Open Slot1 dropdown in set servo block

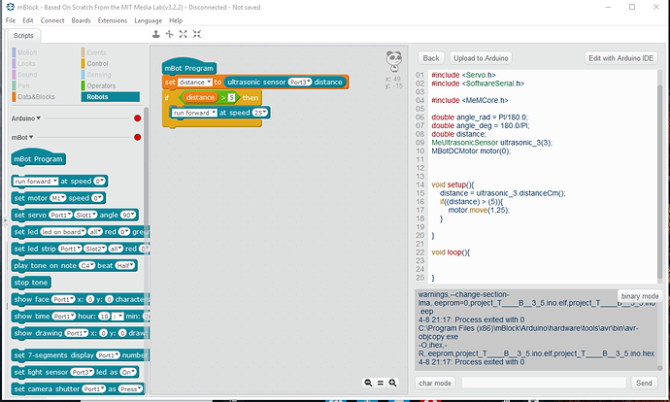coord(85,215)
